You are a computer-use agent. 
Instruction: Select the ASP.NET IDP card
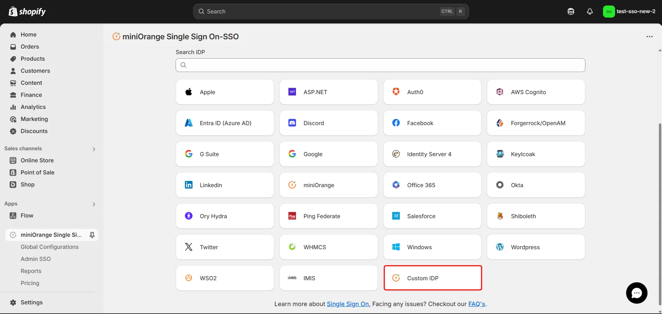(x=329, y=92)
